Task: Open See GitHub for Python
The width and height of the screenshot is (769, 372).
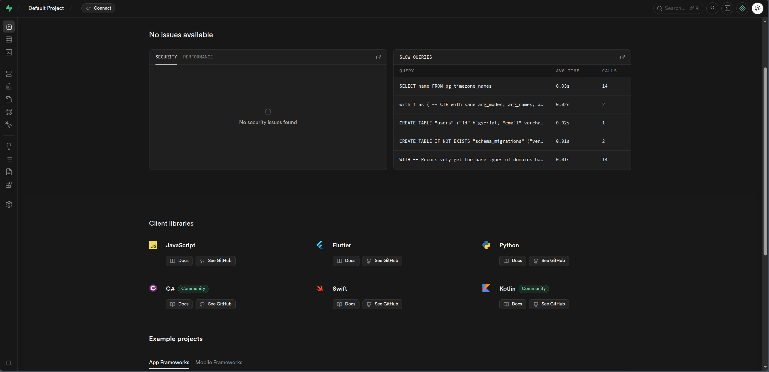Action: 549,261
